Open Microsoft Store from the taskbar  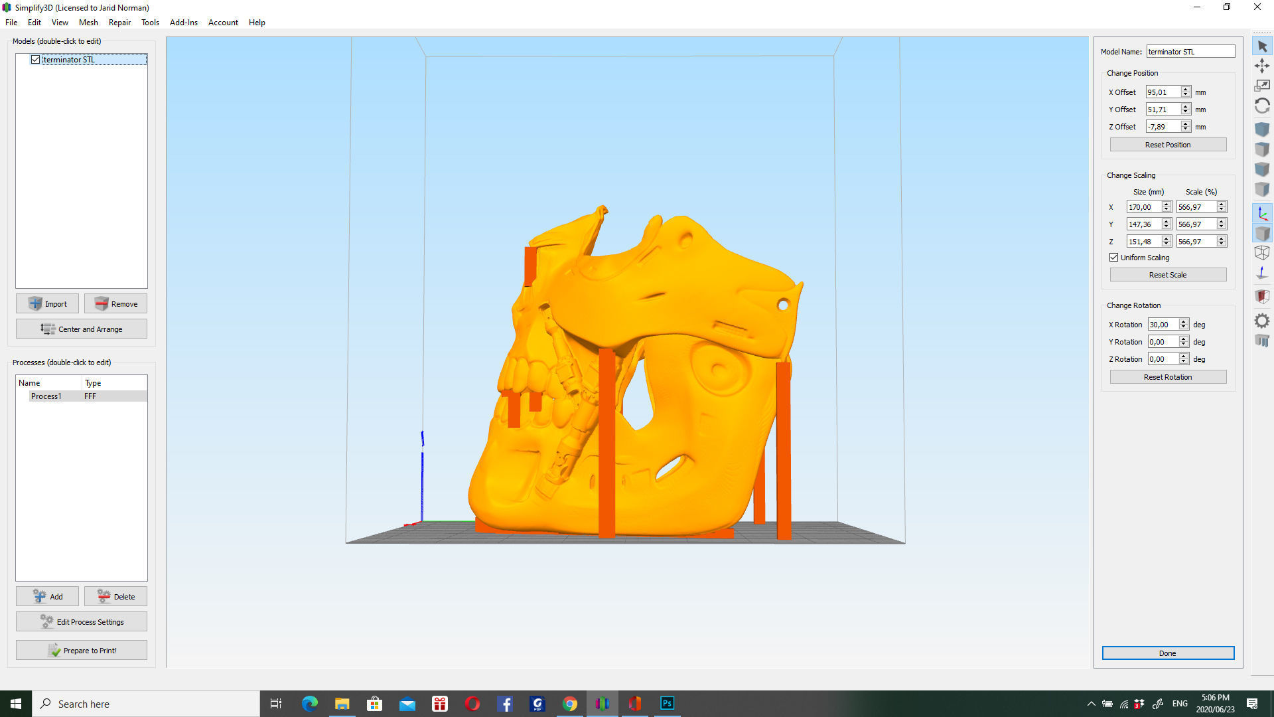[x=374, y=704]
